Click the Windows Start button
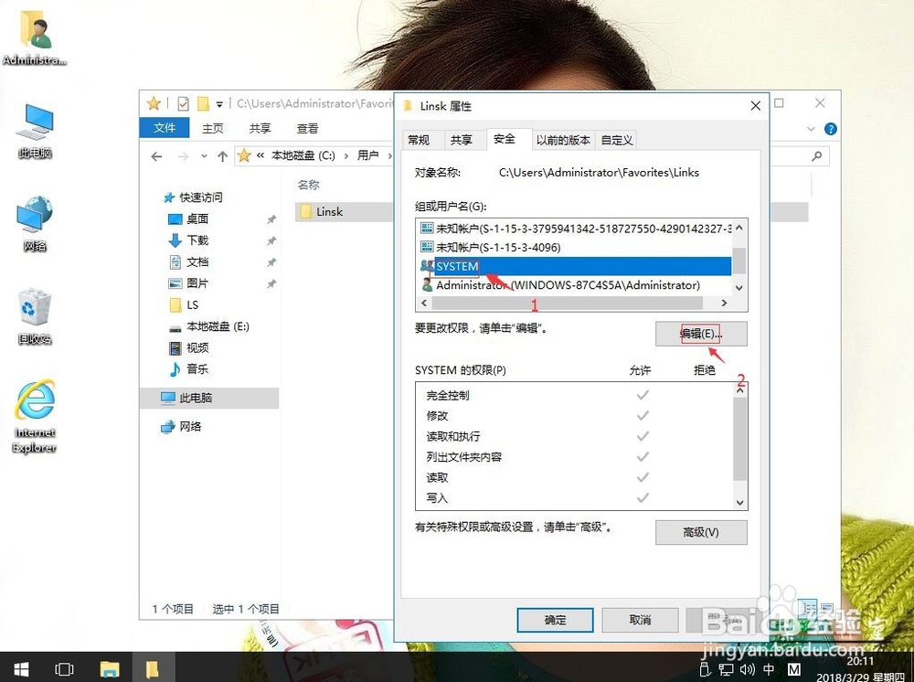This screenshot has height=682, width=914. coord(21,668)
